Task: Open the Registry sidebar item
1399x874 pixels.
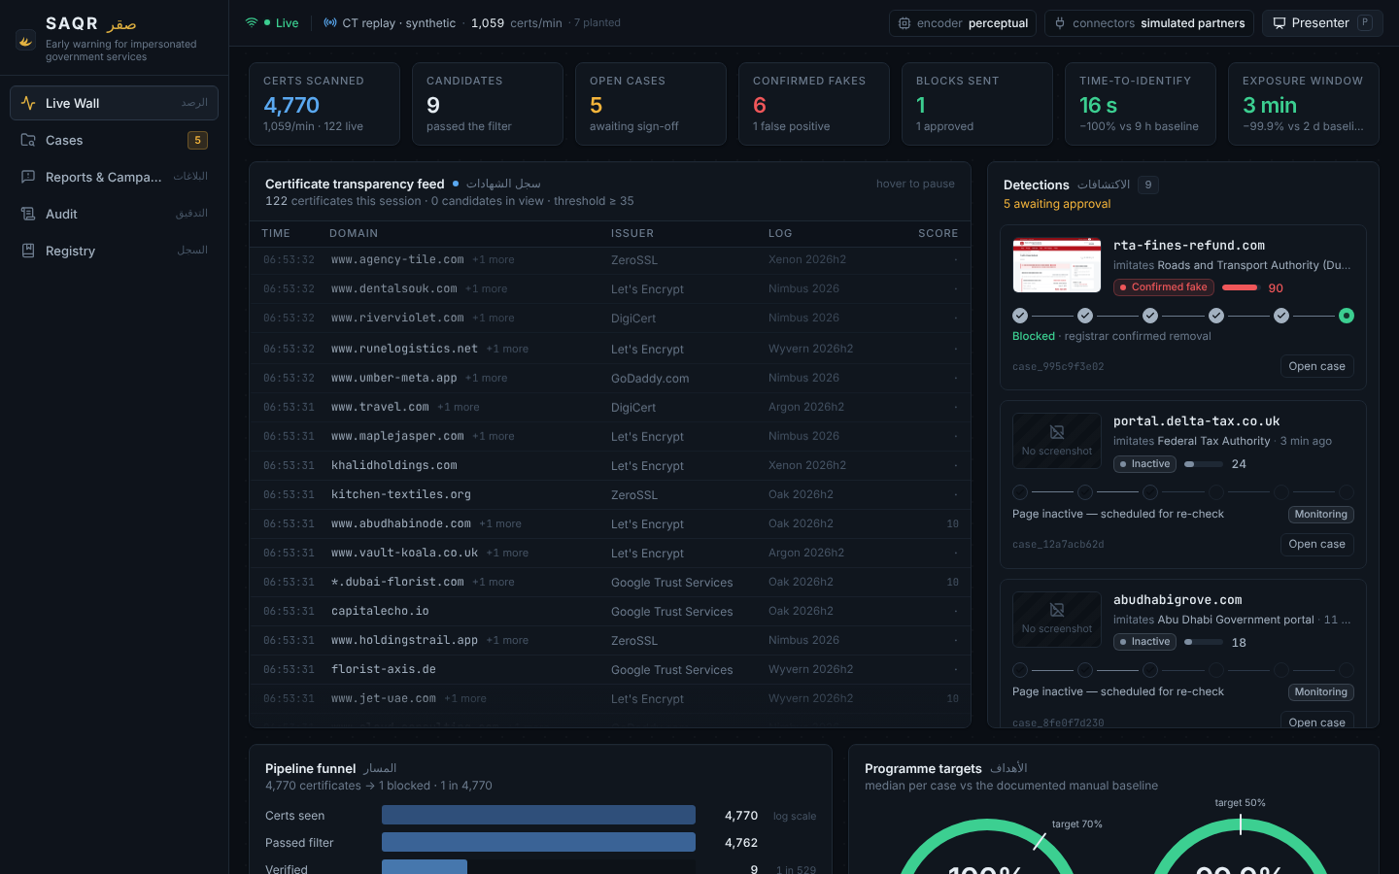Action: tap(114, 251)
